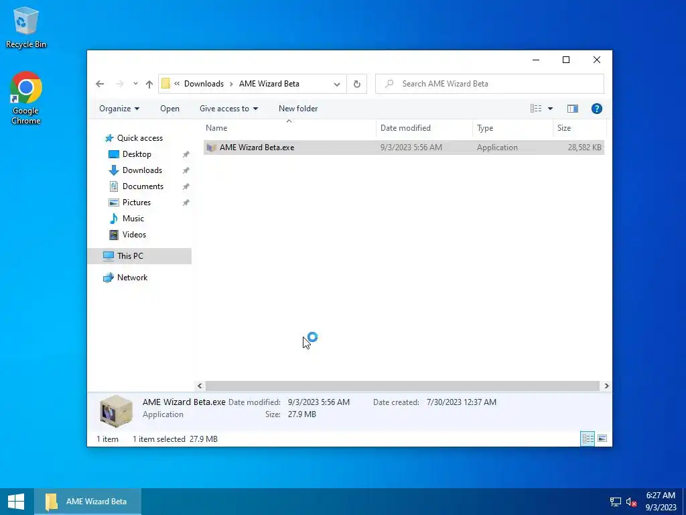
Task: Click the file thumbnail in details pane
Action: point(116,411)
